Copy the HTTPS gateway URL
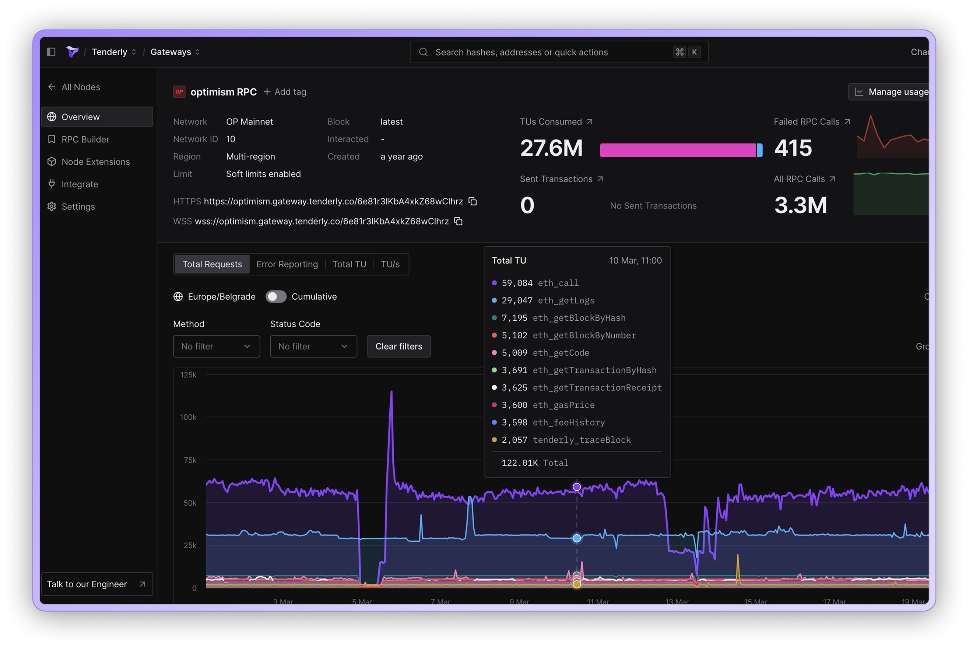Image resolution: width=969 pixels, height=647 pixels. point(473,201)
